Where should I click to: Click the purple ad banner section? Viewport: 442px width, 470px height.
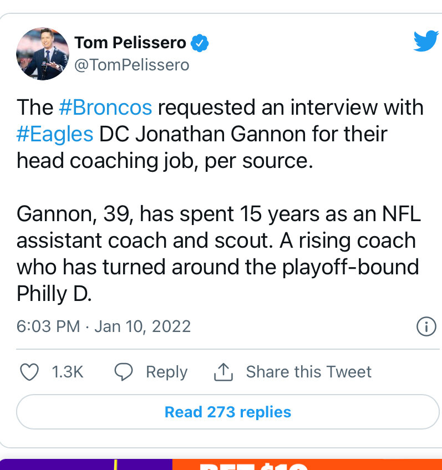pos(86,464)
